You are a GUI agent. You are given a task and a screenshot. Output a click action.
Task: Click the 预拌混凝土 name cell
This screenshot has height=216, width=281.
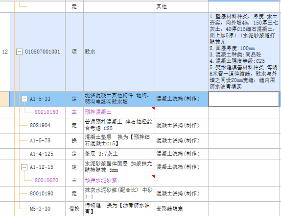(119, 112)
